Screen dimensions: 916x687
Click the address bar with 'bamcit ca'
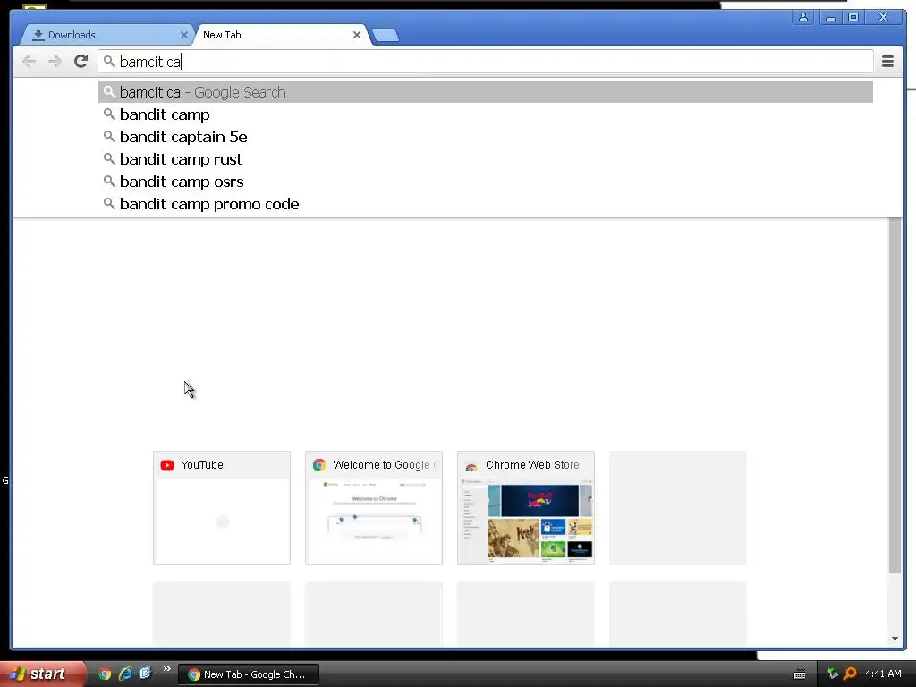point(486,62)
